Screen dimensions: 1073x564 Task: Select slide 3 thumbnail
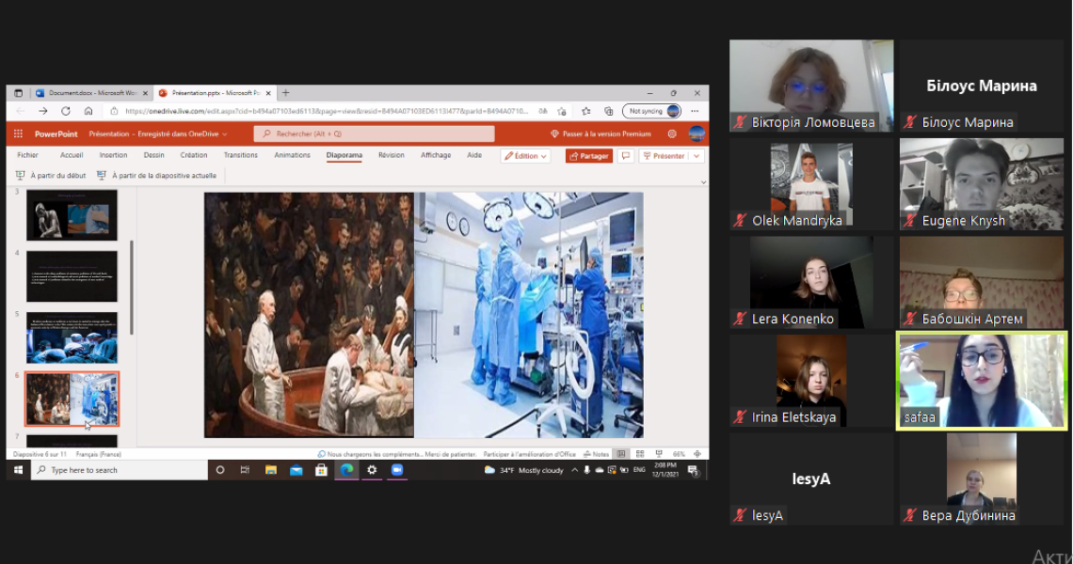(x=72, y=215)
